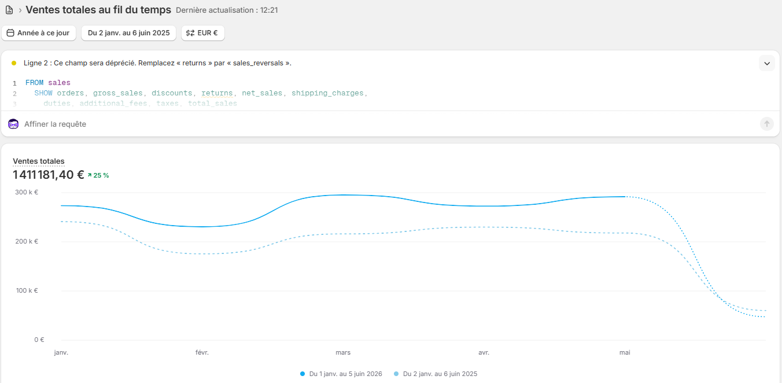782x383 pixels.
Task: Toggle the 2026 series via its legend entry
Action: click(x=341, y=374)
